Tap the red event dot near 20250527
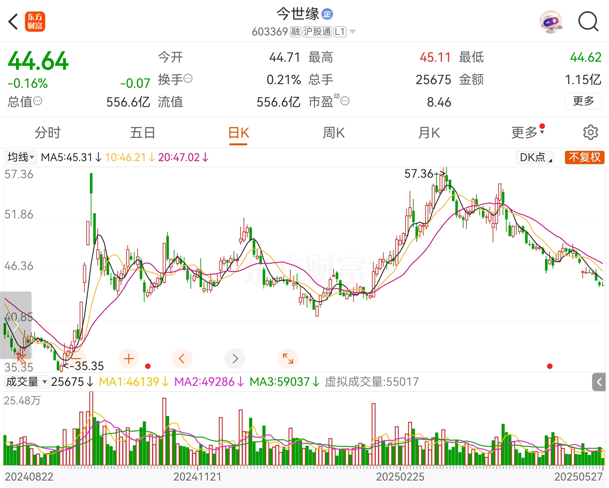609x488 pixels. pos(550,366)
